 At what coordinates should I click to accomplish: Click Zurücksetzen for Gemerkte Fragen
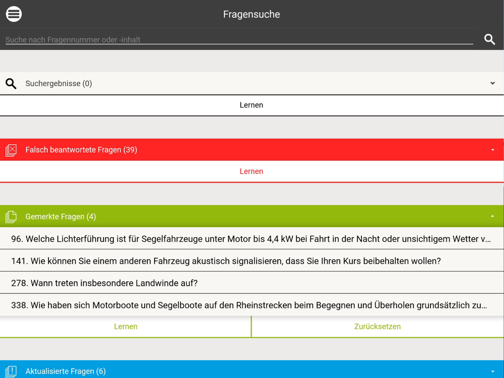pos(377,327)
